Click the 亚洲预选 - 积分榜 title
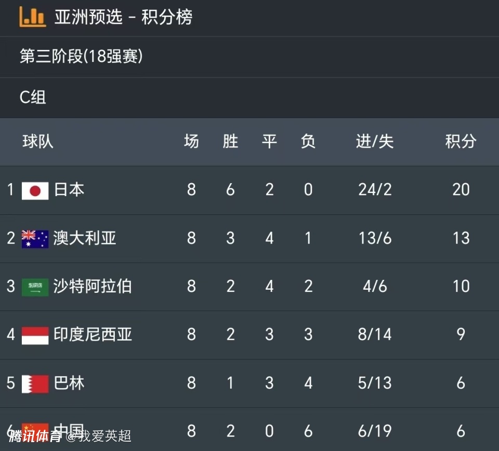Screen dimensions: 499x451 [124, 17]
